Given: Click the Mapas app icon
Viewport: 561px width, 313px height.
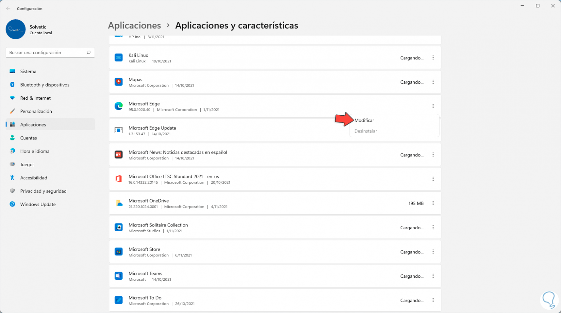Looking at the screenshot, I should click(x=119, y=82).
